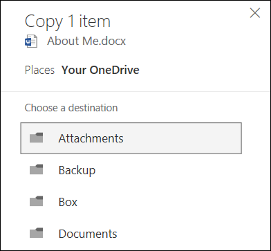Click the About Me.docx file name

pyautogui.click(x=86, y=41)
